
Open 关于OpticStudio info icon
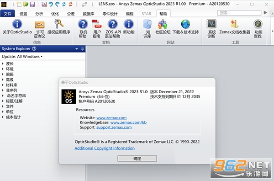pyautogui.click(x=17, y=24)
